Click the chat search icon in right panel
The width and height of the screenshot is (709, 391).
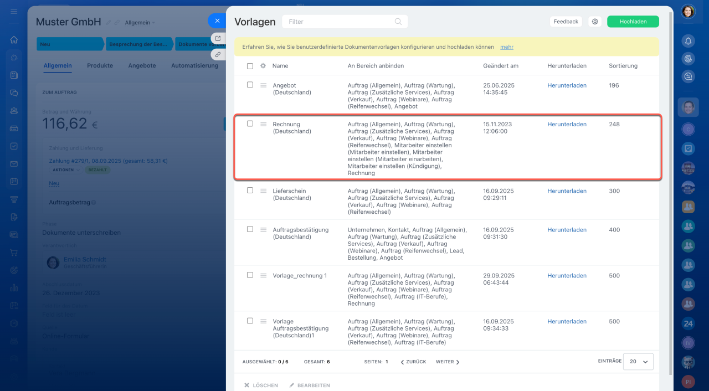[x=688, y=77]
